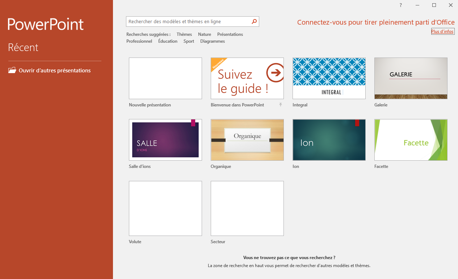Screen dimensions: 458x279
Task: Choose the Facette template thumbnail
Action: point(411,140)
